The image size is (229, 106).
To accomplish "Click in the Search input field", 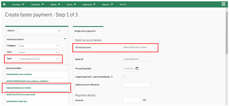I will (x=40, y=31).
